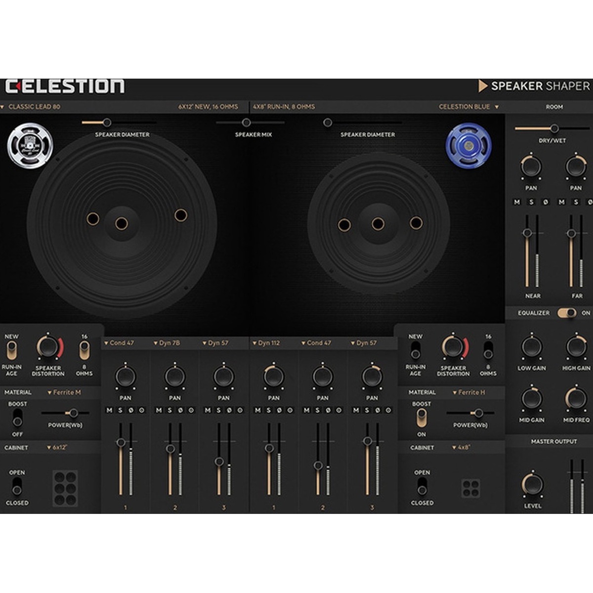Solo the Dyn 7B microphone channel
Viewport: 593px width, 593px height.
pyautogui.click(x=169, y=410)
